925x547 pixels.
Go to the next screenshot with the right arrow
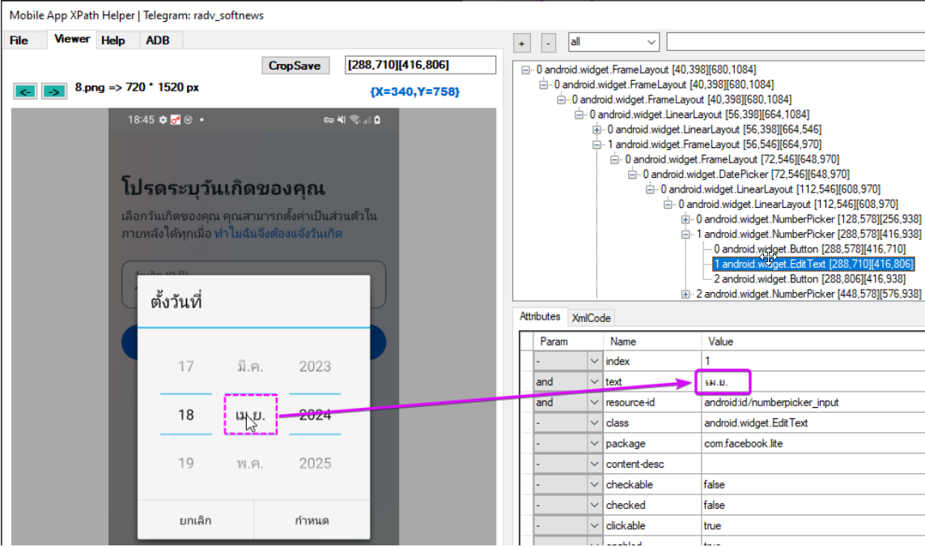coord(53,91)
